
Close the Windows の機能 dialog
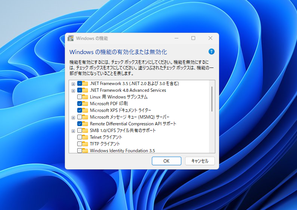[210, 38]
